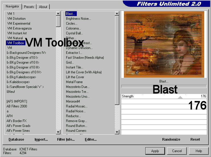This screenshot has height=157, width=211.
Task: Select the Metal Frame filter
Action: click(x=74, y=82)
